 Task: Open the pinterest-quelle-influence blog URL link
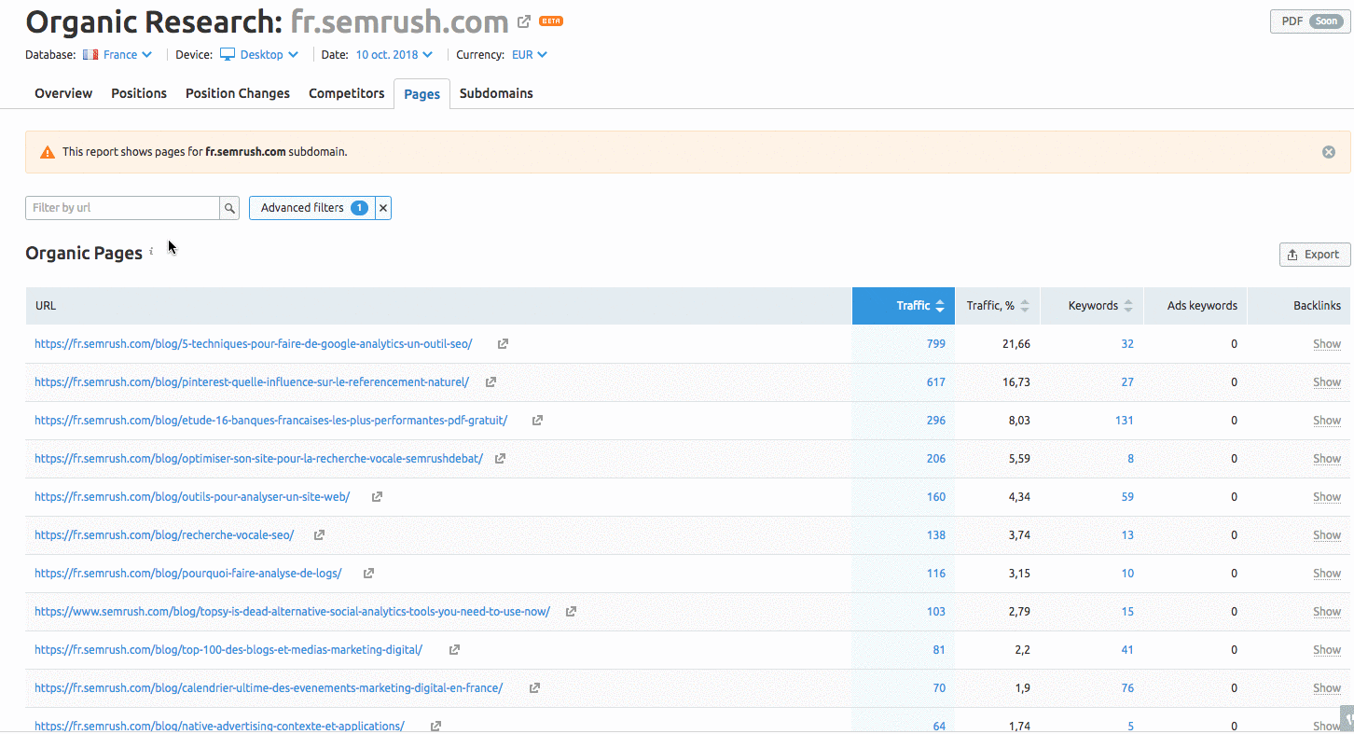(x=252, y=382)
